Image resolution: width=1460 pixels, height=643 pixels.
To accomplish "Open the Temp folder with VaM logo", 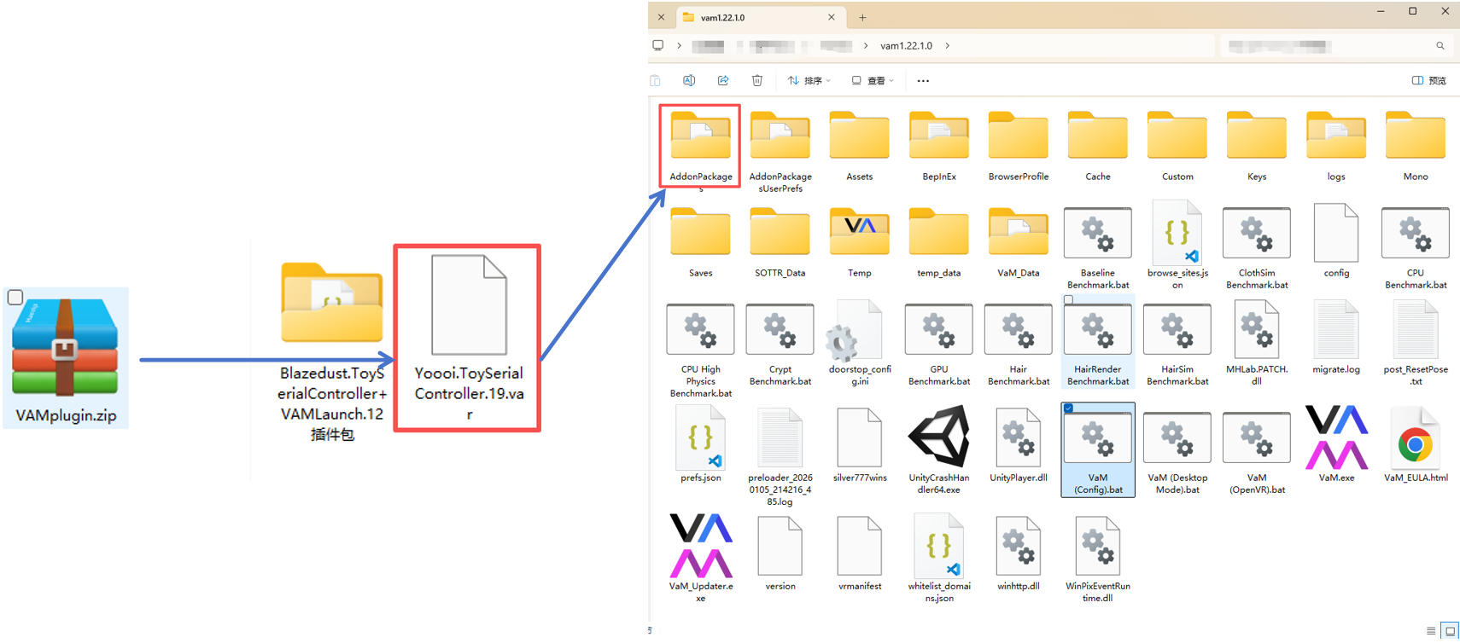I will click(859, 242).
